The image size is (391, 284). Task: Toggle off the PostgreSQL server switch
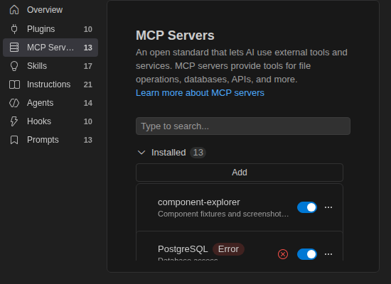click(x=307, y=254)
